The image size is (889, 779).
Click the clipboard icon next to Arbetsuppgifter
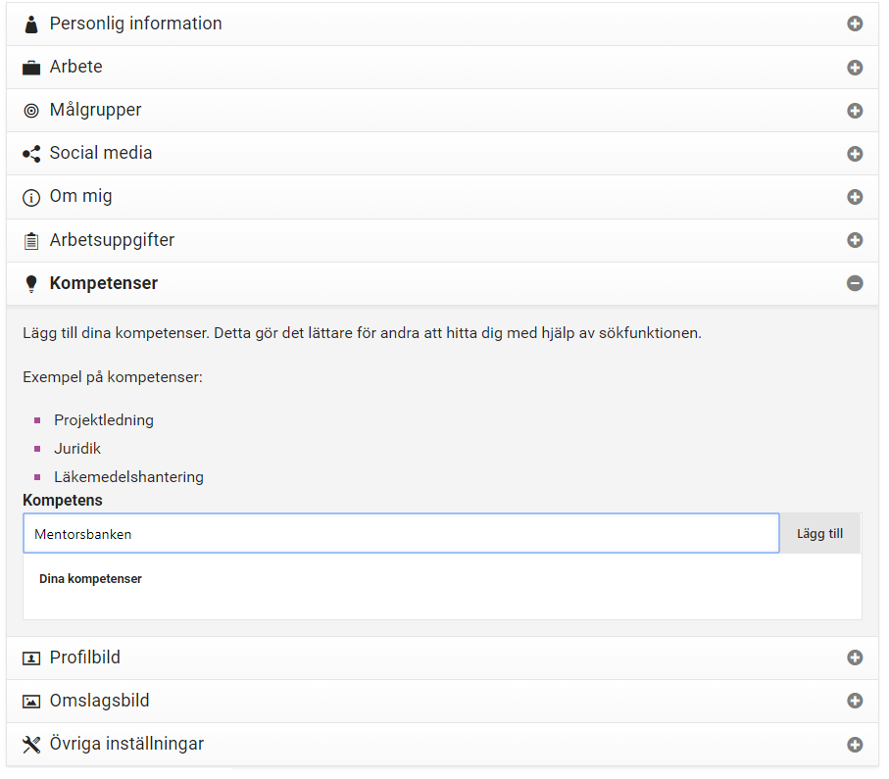tap(31, 241)
